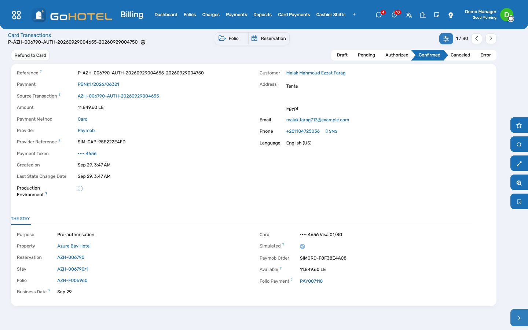
Task: Switch to THE STAY tab
Action: (21, 219)
